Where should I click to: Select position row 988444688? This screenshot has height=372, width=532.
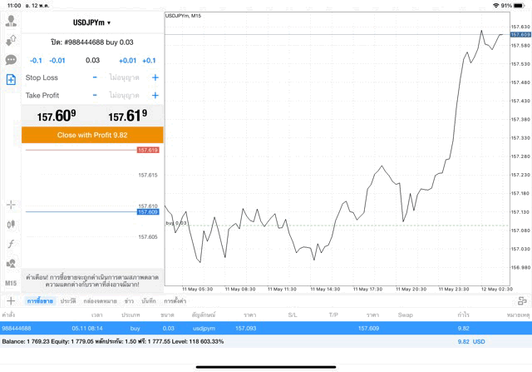tap(266, 328)
